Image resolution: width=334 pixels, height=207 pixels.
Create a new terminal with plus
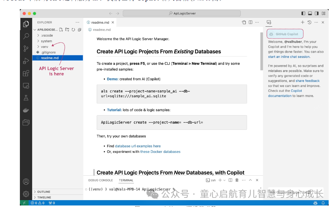(x=220, y=180)
